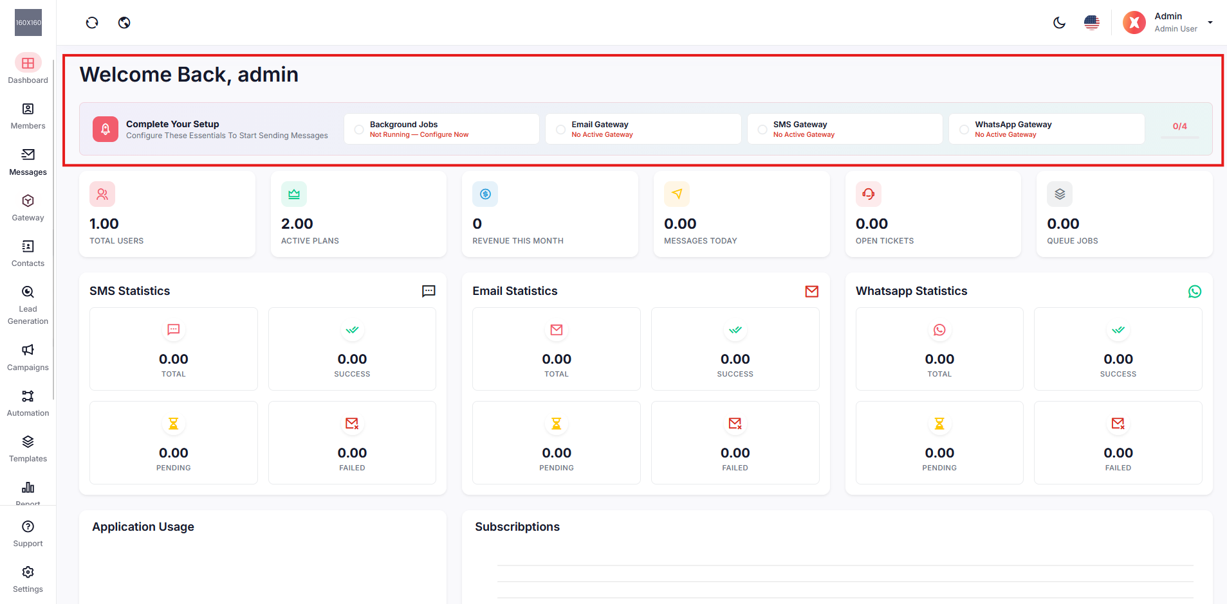Expand the Gateway sidebar menu

[28, 208]
